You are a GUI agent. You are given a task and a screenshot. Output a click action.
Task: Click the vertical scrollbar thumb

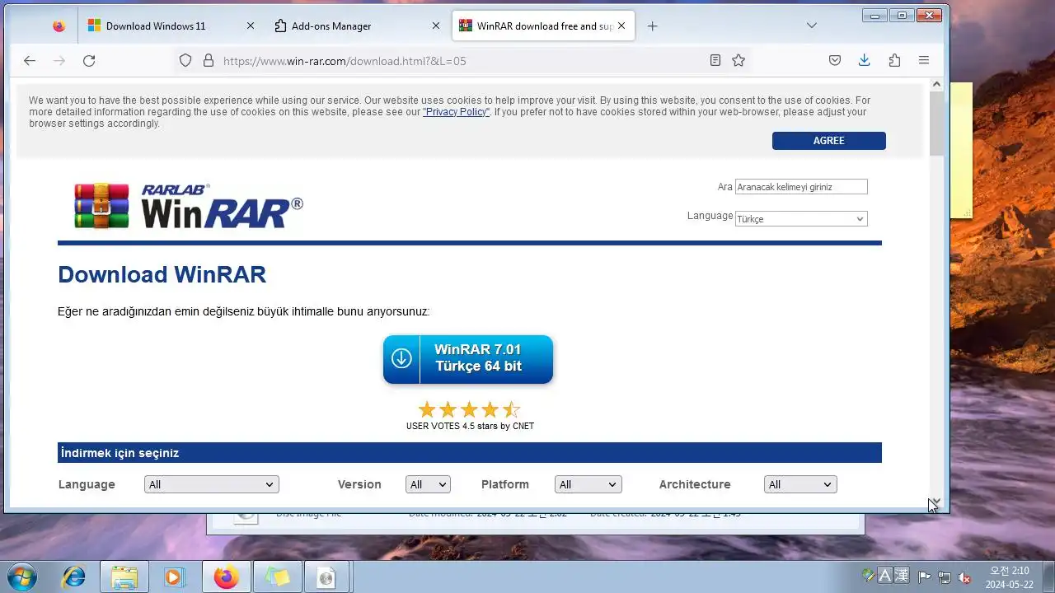coord(936,124)
